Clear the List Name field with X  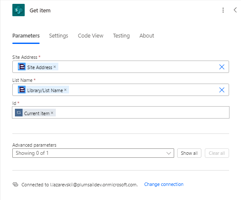click(x=222, y=90)
